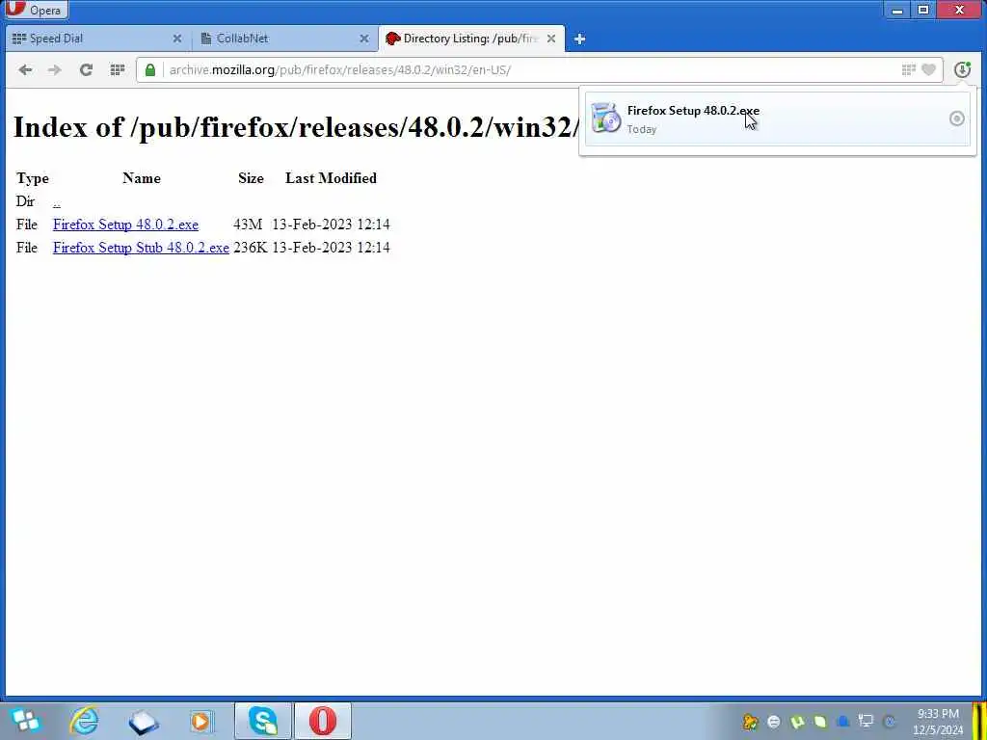The width and height of the screenshot is (987, 740).
Task: Click the Opera taskbar button
Action: pos(322,721)
